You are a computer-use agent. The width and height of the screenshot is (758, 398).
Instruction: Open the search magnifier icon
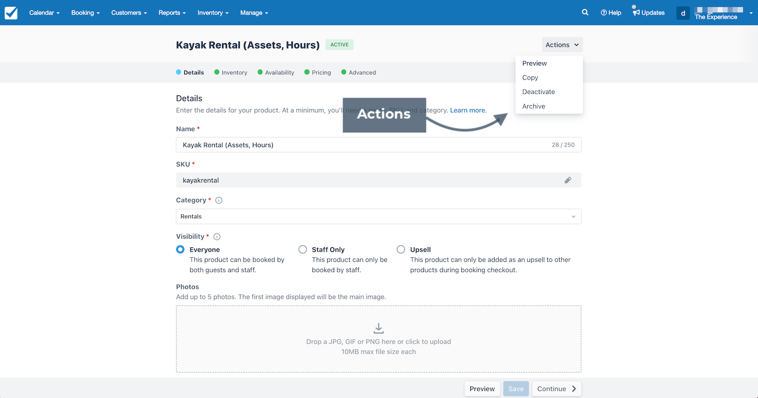pyautogui.click(x=585, y=12)
